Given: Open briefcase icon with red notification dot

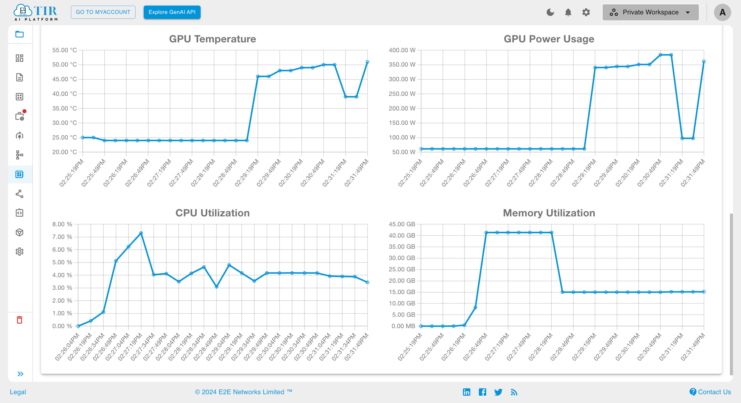Looking at the screenshot, I should (x=20, y=116).
